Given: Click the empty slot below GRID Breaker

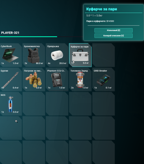Looking at the screenshot, I should (104, 104).
